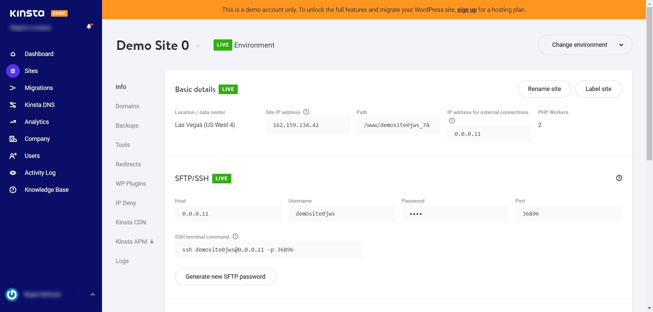The image size is (653, 312).
Task: Open Dashboard in the sidebar
Action: click(x=39, y=54)
